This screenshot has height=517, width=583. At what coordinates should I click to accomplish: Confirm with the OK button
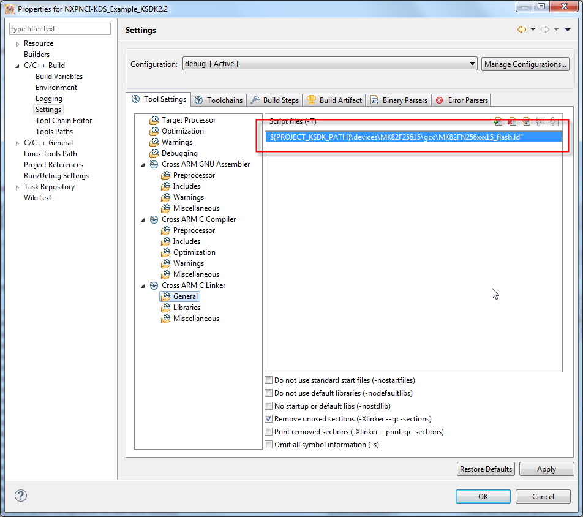(x=483, y=496)
